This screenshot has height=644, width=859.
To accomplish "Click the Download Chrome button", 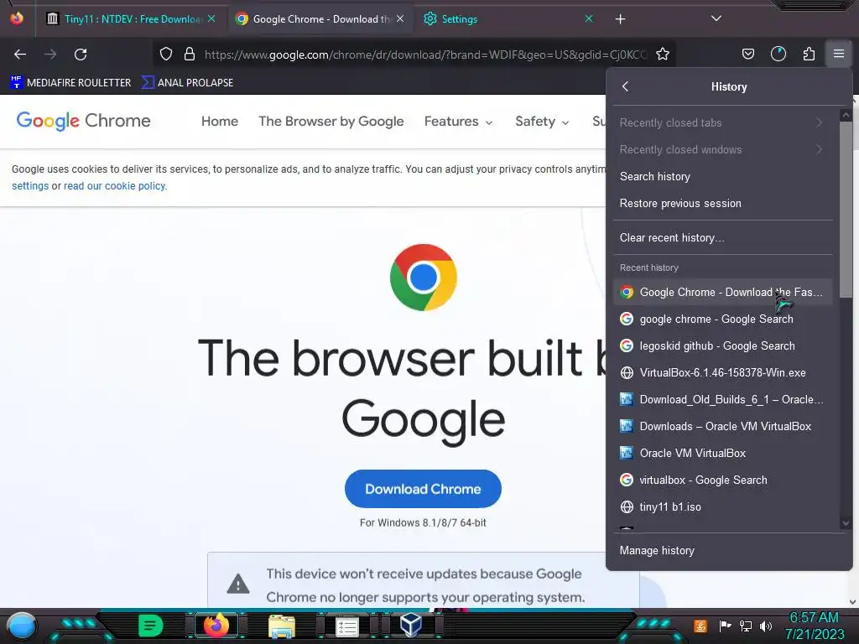I will pyautogui.click(x=423, y=489).
